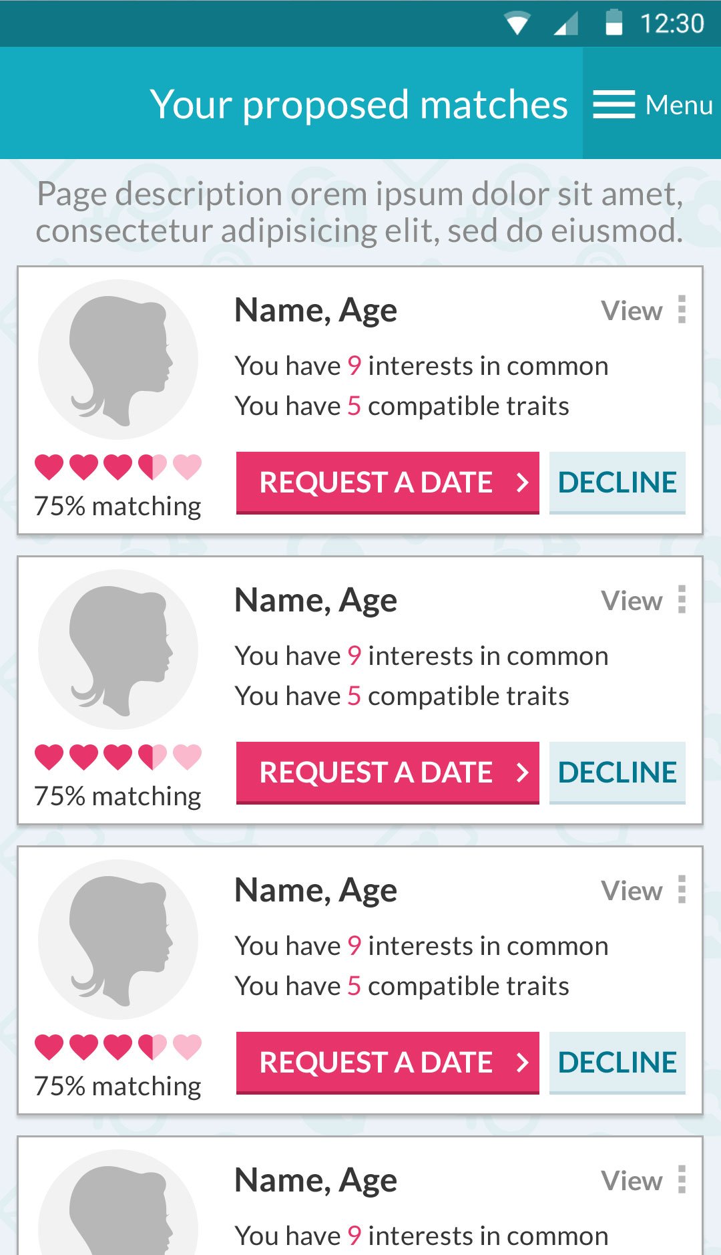
Task: Decline the first proposed match
Action: (617, 482)
